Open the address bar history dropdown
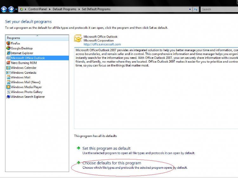 pos(190,9)
